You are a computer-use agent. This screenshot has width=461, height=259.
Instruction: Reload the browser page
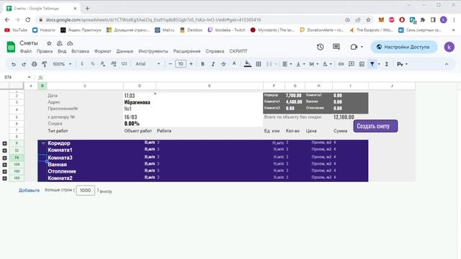pyautogui.click(x=27, y=19)
